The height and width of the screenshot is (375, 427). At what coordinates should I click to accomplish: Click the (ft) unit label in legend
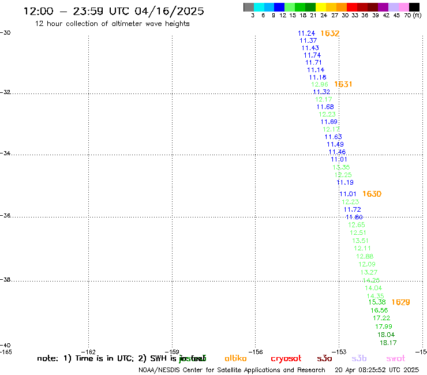point(417,16)
